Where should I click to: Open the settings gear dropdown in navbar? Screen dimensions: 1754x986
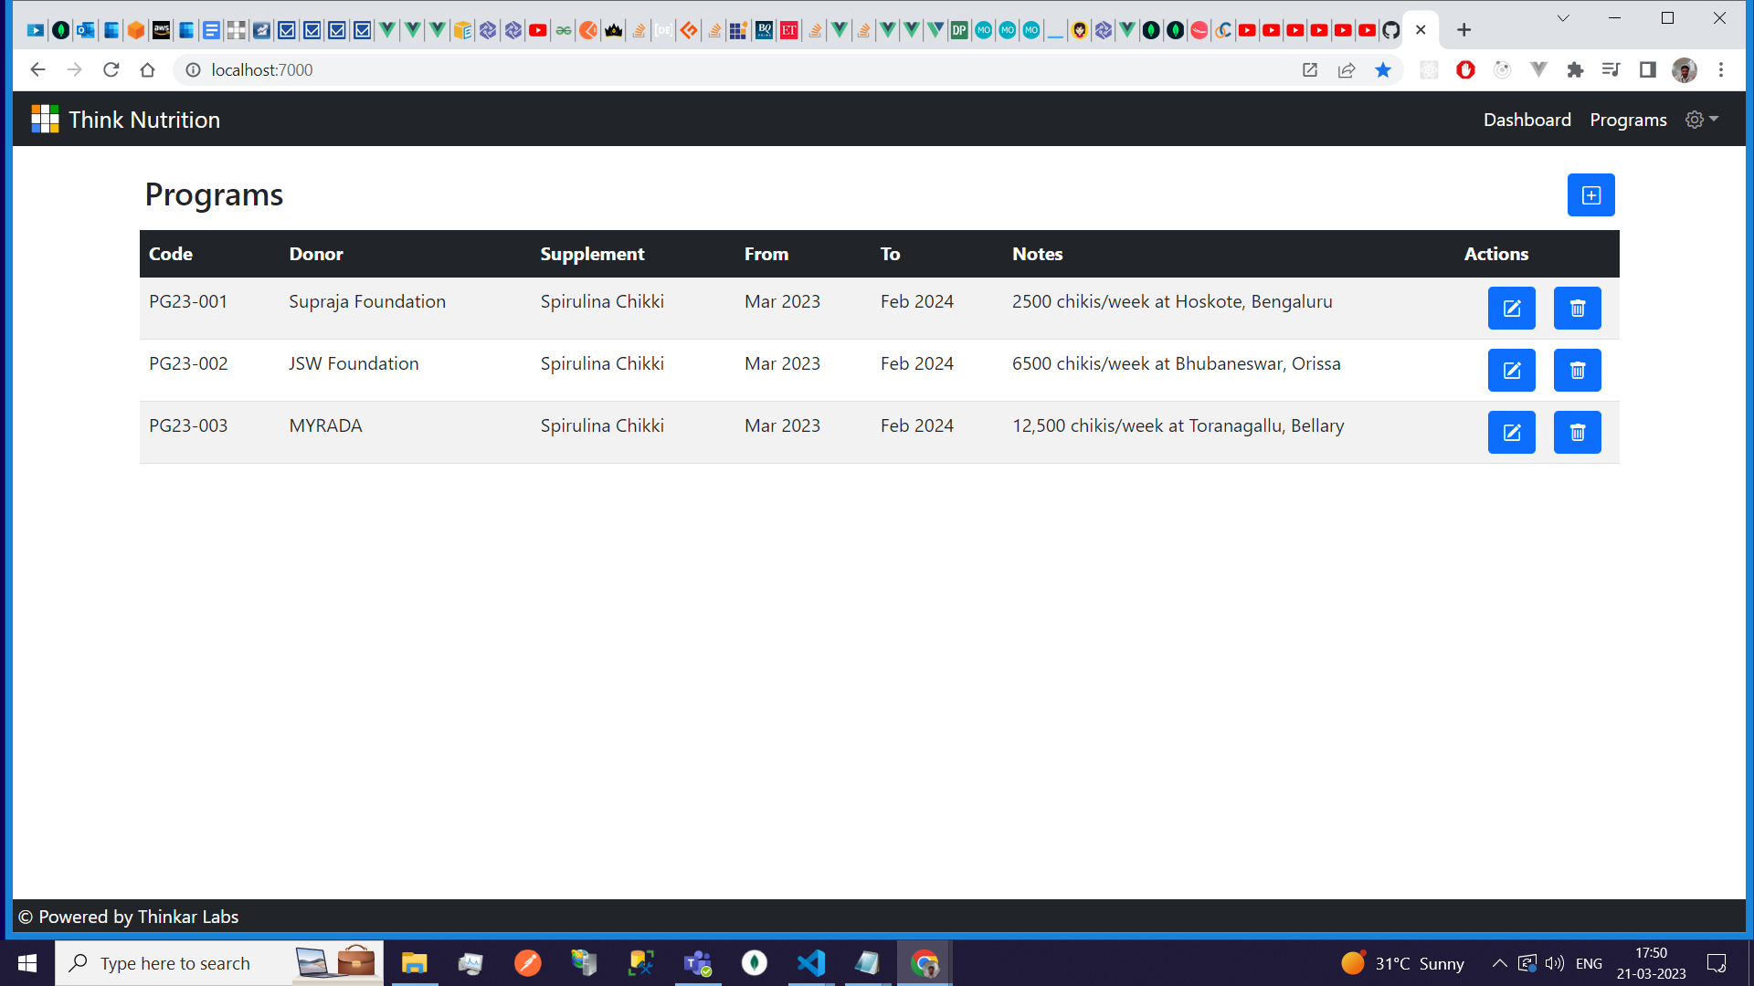pos(1702,120)
